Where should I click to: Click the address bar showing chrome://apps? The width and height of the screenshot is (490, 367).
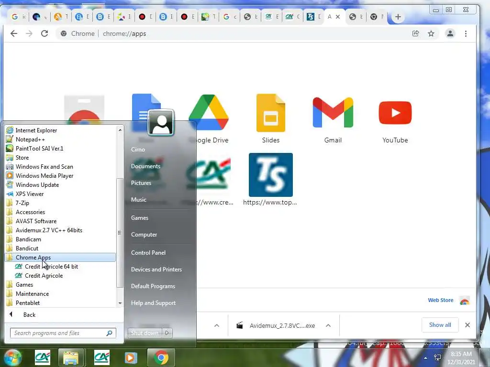(x=231, y=33)
